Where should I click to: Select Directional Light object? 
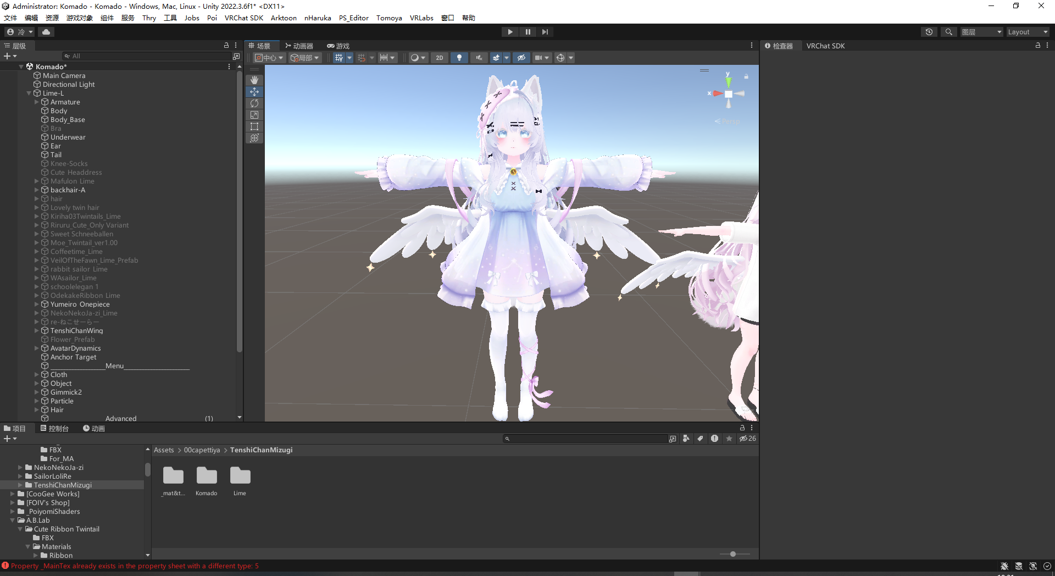(x=69, y=85)
